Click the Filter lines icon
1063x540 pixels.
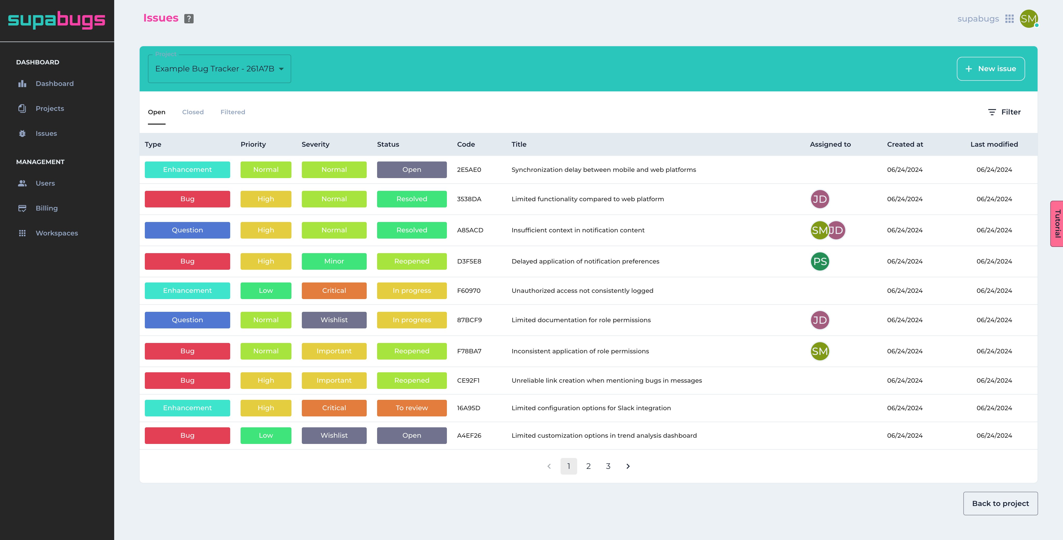[992, 112]
